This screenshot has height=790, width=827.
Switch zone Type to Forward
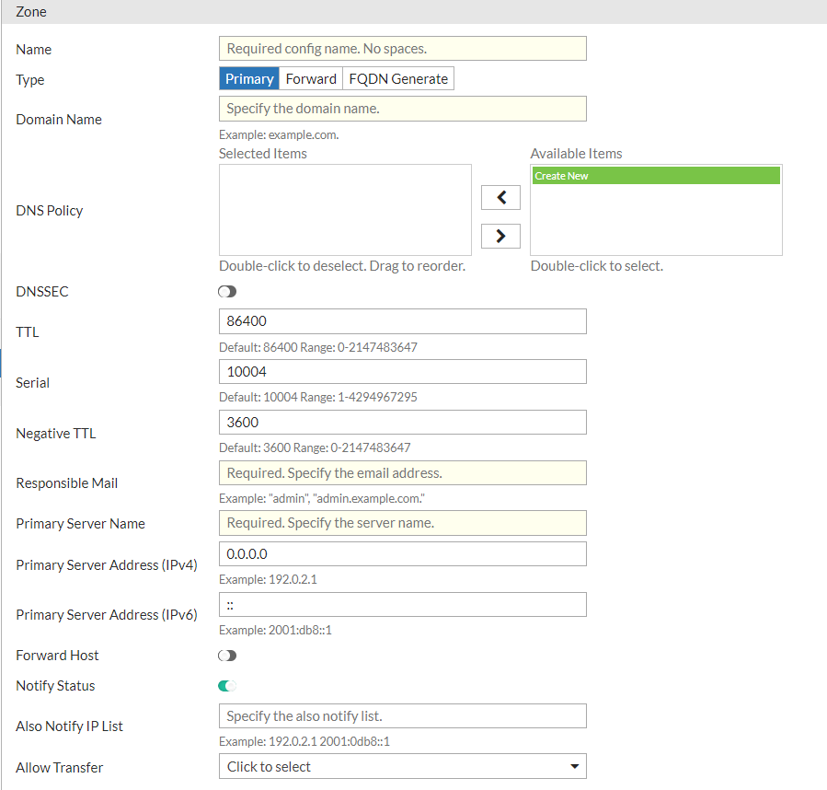pyautogui.click(x=310, y=78)
